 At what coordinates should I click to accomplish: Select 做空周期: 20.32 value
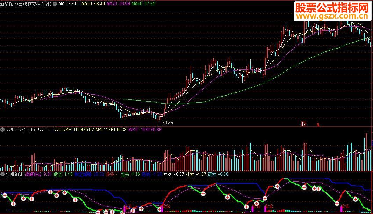[89, 174]
